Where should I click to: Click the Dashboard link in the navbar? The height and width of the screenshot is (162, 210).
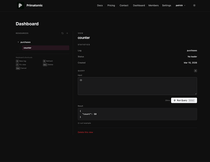pyautogui.click(x=139, y=5)
